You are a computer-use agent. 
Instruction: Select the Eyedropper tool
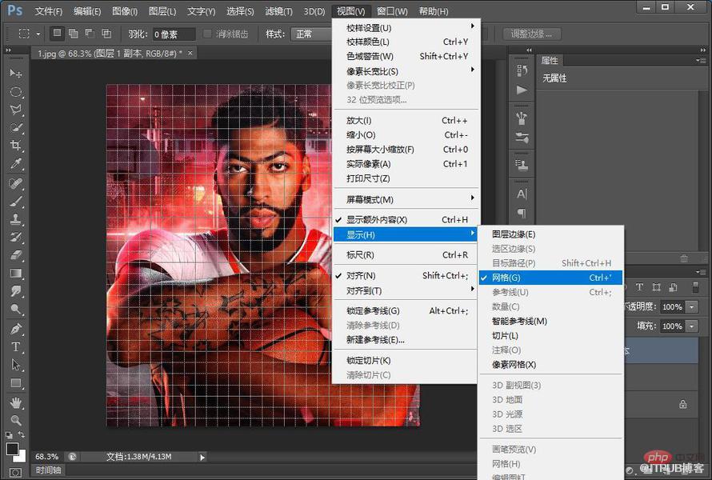(16, 164)
